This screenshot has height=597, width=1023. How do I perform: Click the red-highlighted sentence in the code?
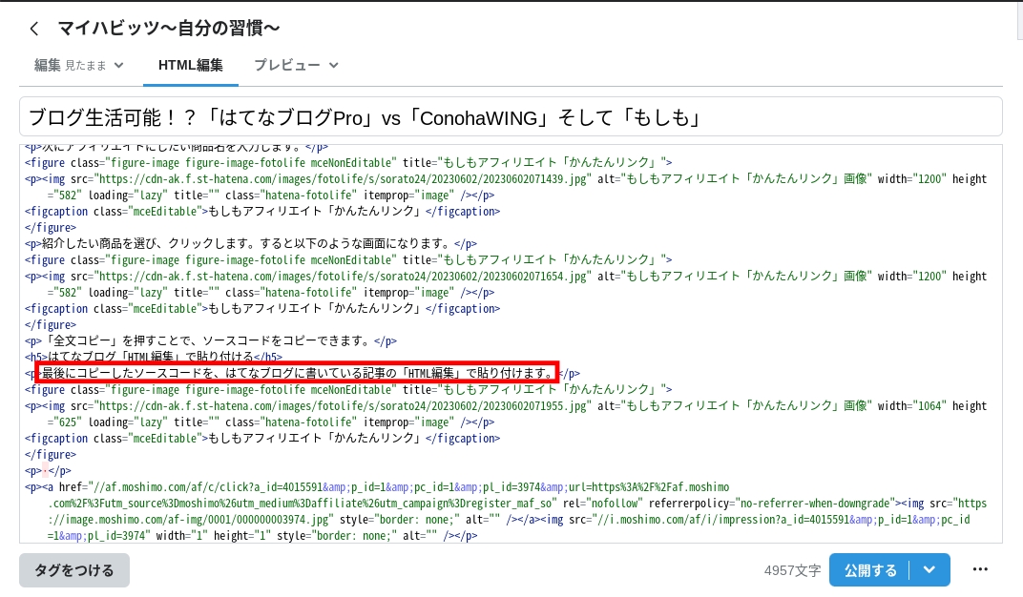[x=296, y=372]
